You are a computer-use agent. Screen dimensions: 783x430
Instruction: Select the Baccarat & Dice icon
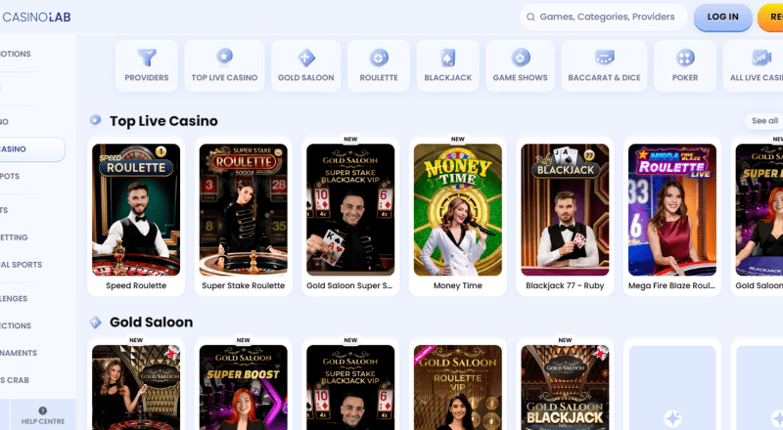coord(604,58)
